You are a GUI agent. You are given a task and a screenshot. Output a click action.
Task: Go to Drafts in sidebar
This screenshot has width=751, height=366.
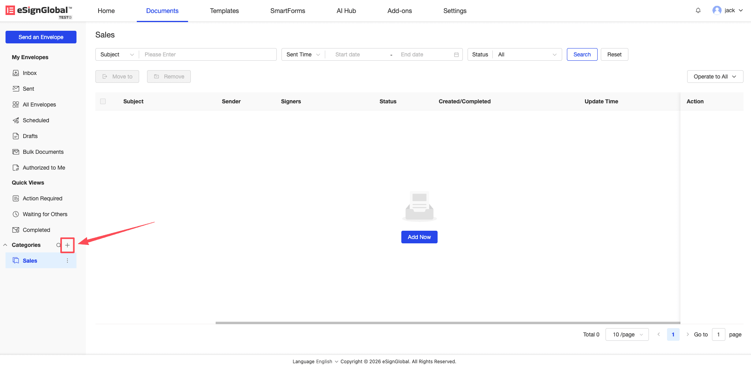pyautogui.click(x=30, y=136)
